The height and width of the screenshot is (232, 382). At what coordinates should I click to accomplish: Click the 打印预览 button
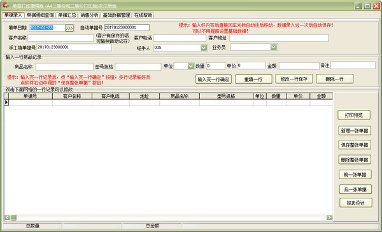(354, 115)
